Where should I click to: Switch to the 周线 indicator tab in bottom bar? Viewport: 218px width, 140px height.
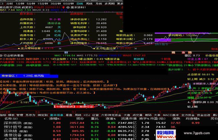[x=78, y=115]
